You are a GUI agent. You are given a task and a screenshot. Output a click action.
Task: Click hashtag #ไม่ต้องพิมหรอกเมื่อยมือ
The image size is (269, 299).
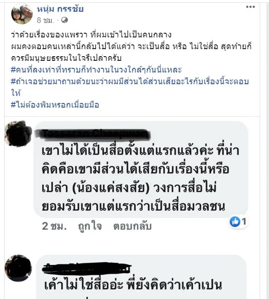tap(55, 105)
